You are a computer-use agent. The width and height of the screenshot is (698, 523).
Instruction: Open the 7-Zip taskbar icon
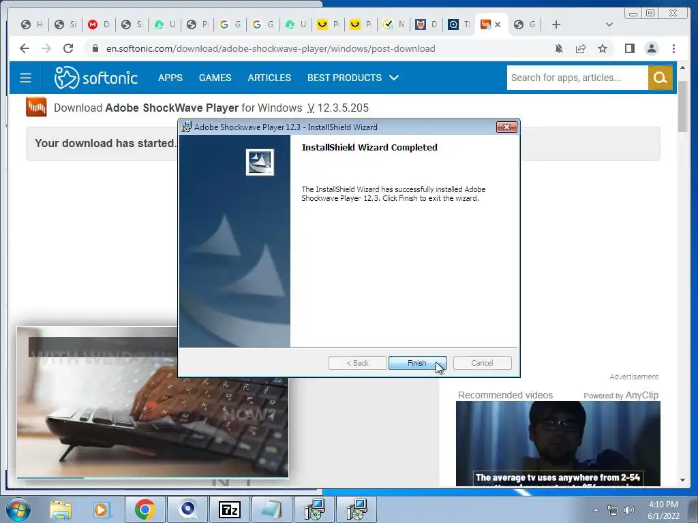pos(230,509)
